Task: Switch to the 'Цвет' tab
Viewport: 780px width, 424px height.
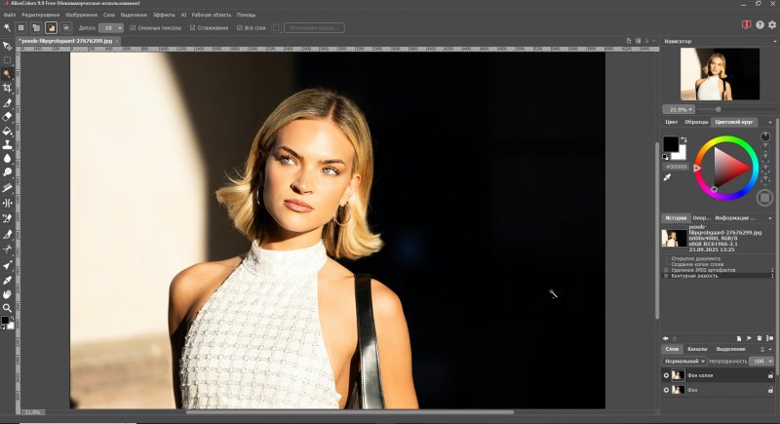Action: [672, 122]
